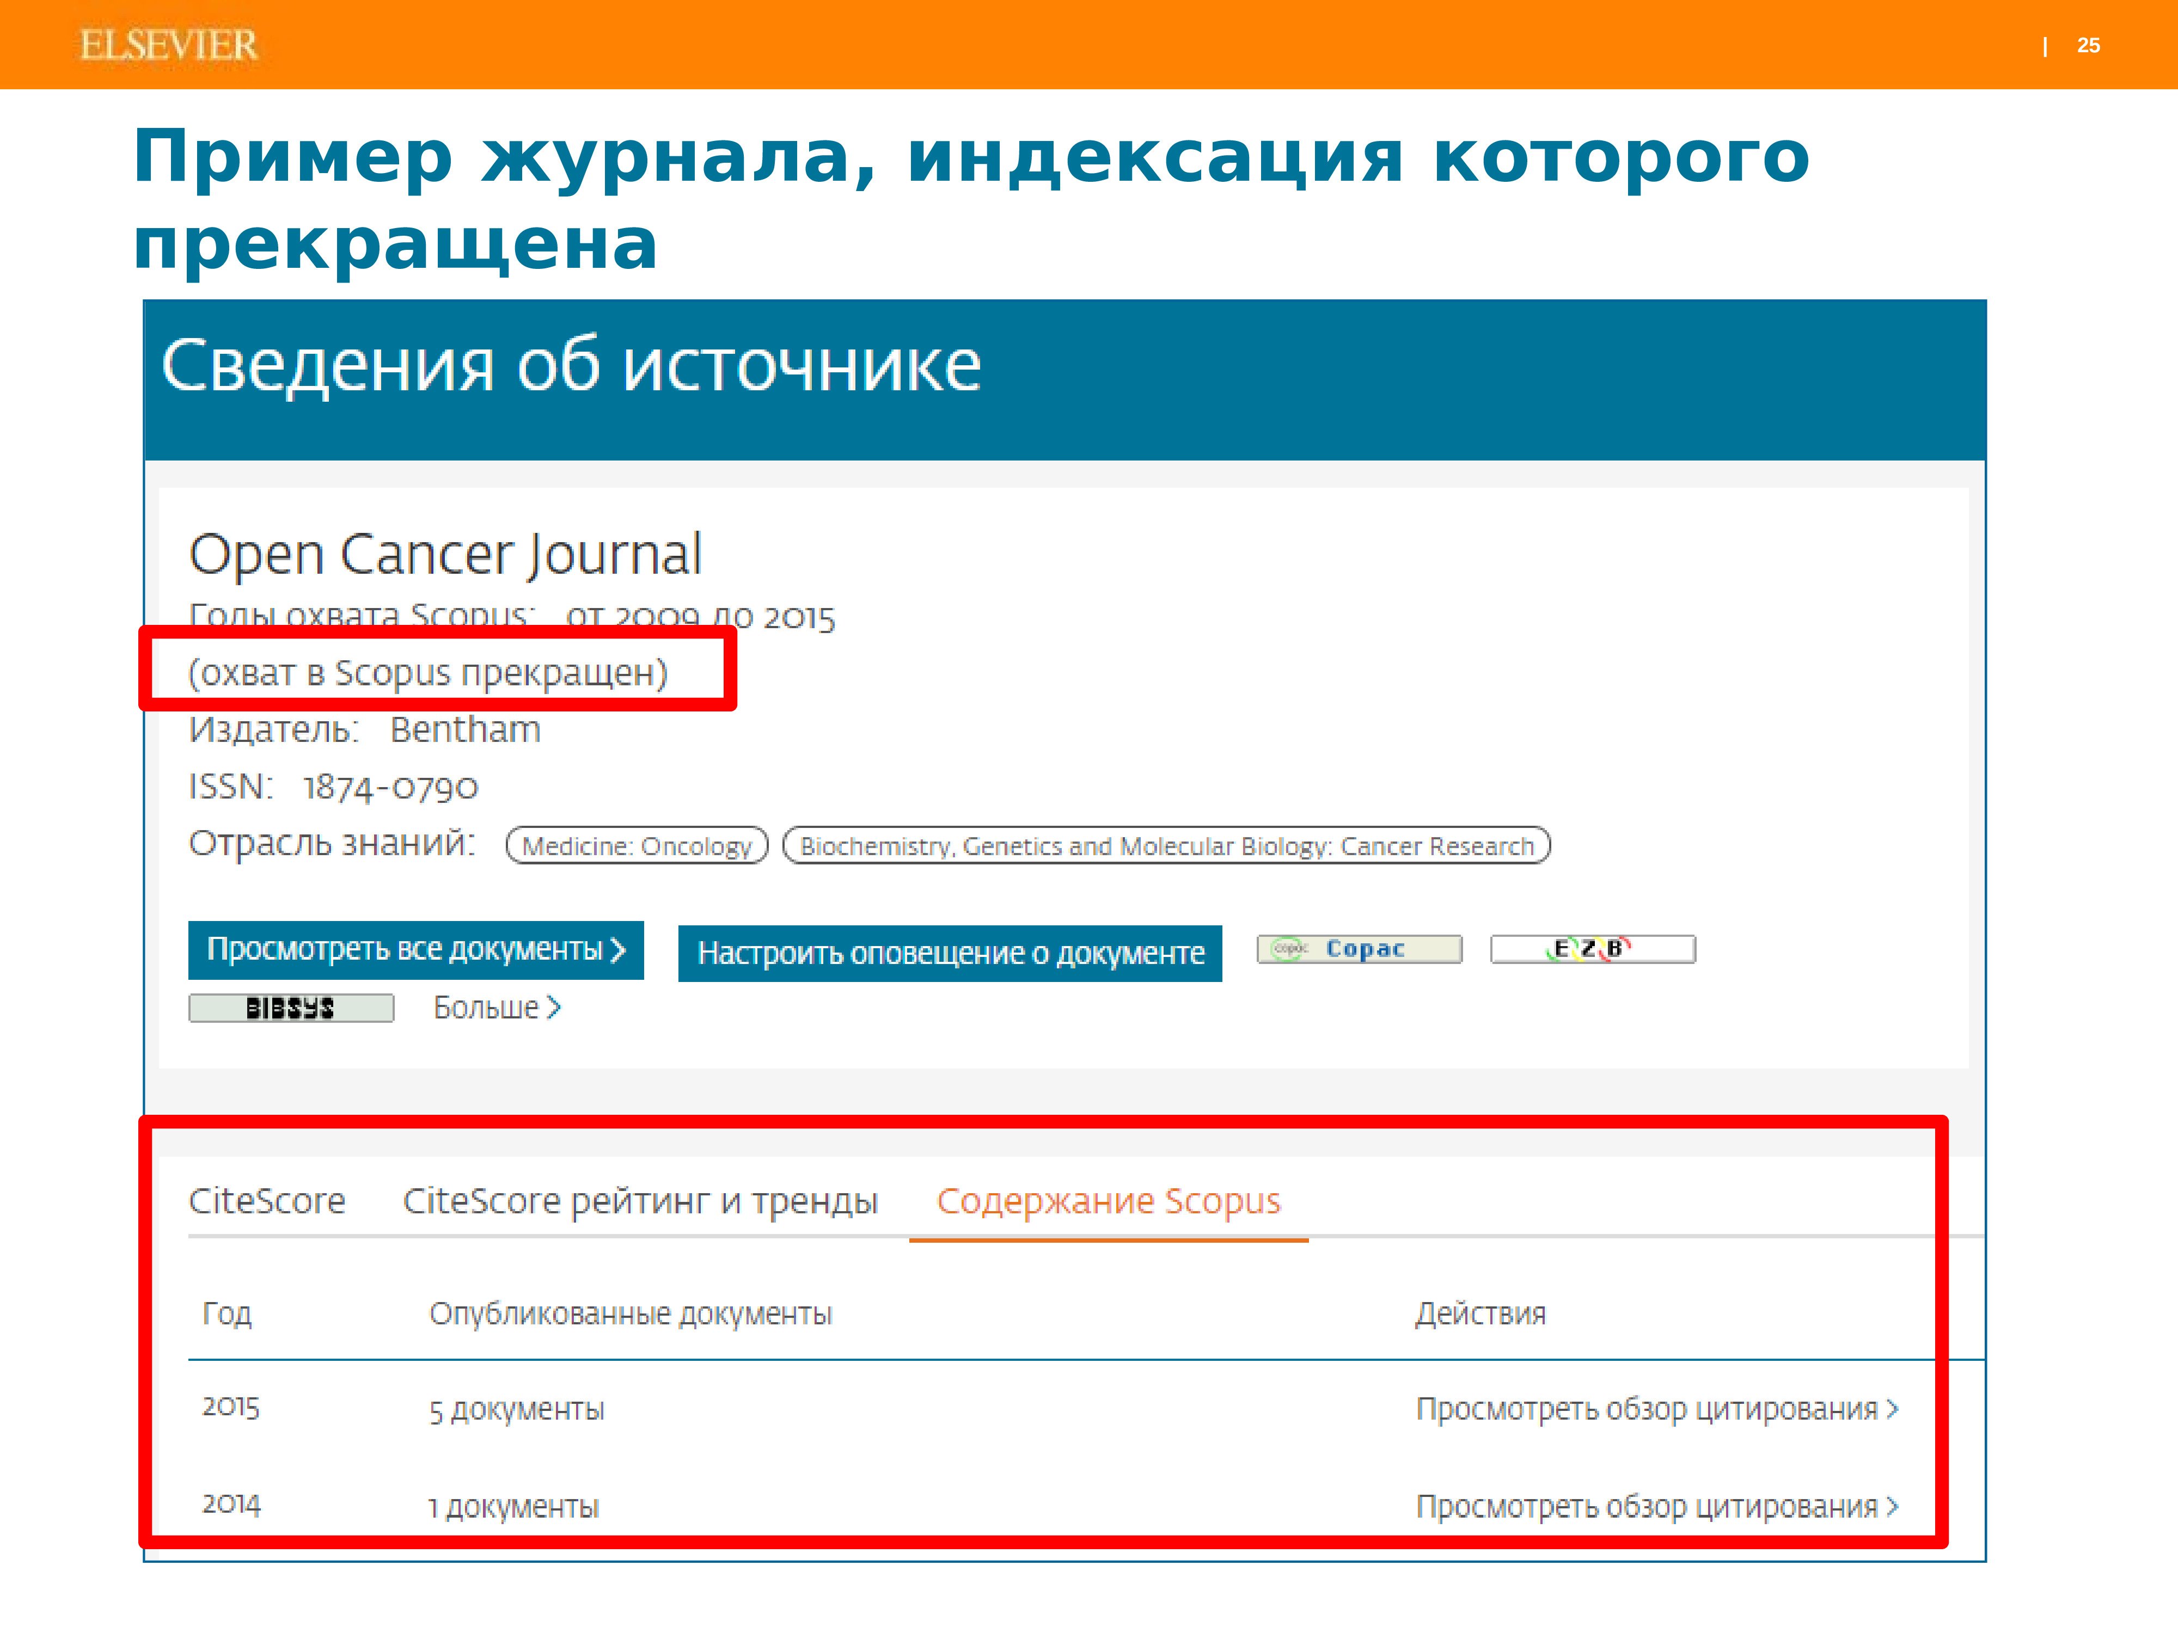
Task: Switch to CiteScore рейтинг и тренды tab
Action: (x=640, y=1201)
